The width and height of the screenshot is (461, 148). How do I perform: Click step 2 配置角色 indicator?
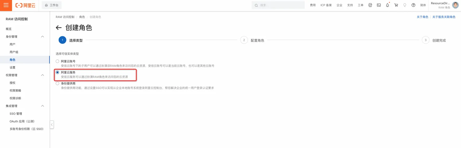pyautogui.click(x=244, y=40)
